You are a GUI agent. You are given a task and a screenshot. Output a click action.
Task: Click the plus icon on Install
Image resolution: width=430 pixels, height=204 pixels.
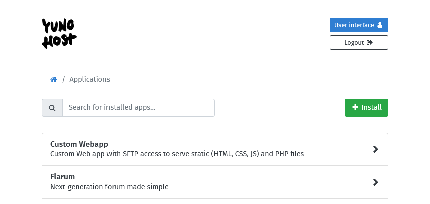tap(355, 107)
